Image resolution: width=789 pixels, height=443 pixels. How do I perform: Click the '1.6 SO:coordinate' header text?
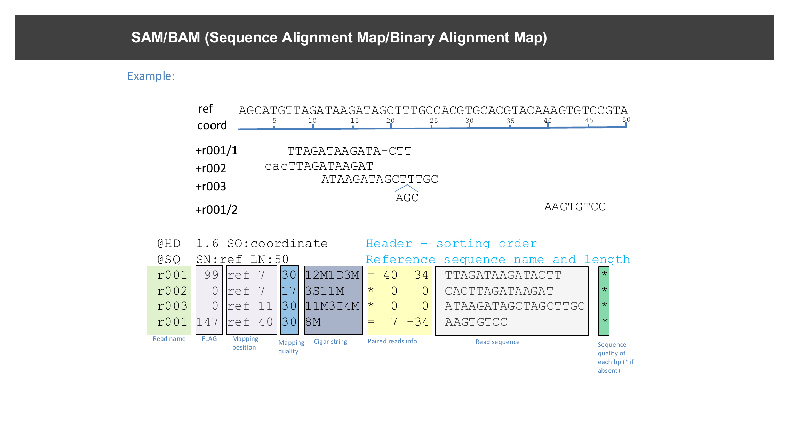(262, 244)
